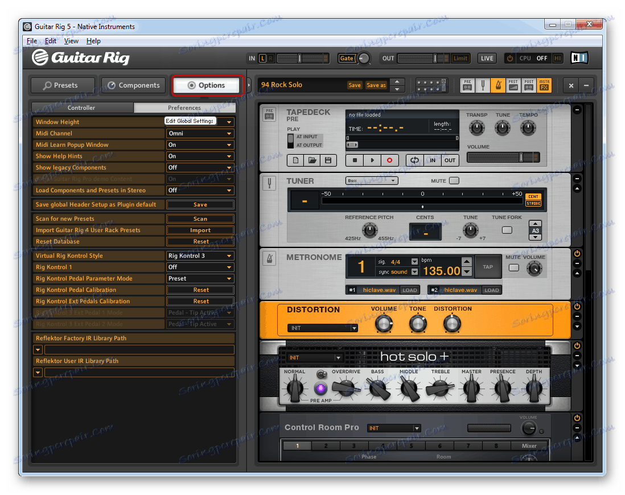The image size is (625, 495).
Task: Clear the rack with X icon
Action: coord(571,85)
